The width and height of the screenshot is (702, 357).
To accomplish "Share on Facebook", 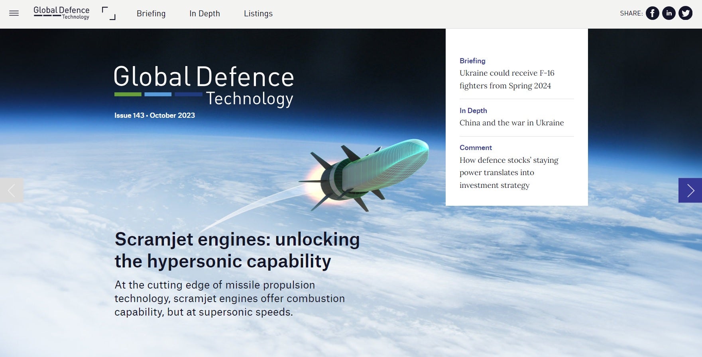I will pyautogui.click(x=652, y=14).
